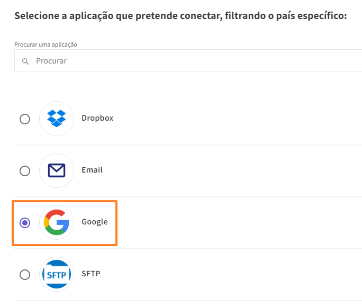Screen dimensions: 362x307
Task: Click the "Dropbox" application name text
Action: [x=97, y=118]
